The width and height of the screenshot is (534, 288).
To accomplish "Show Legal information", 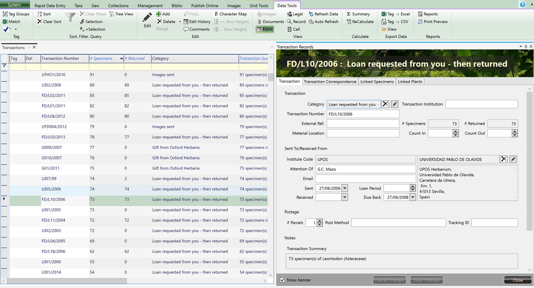I will [295, 14].
